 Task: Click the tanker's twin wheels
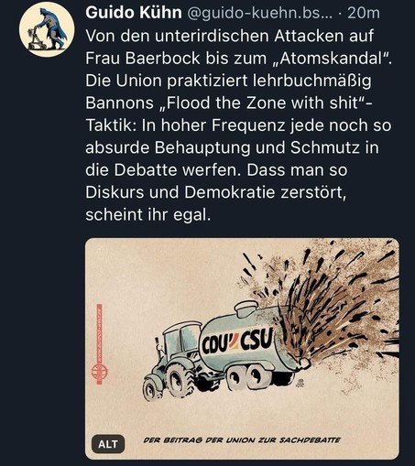[x=249, y=378]
